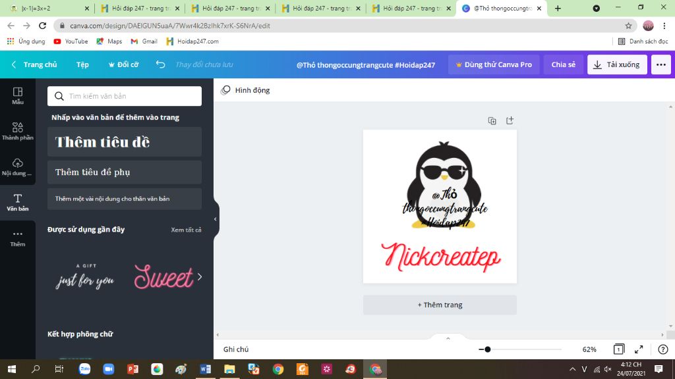This screenshot has width=675, height=379.
Task: Click the Tải xuống download button
Action: point(617,64)
